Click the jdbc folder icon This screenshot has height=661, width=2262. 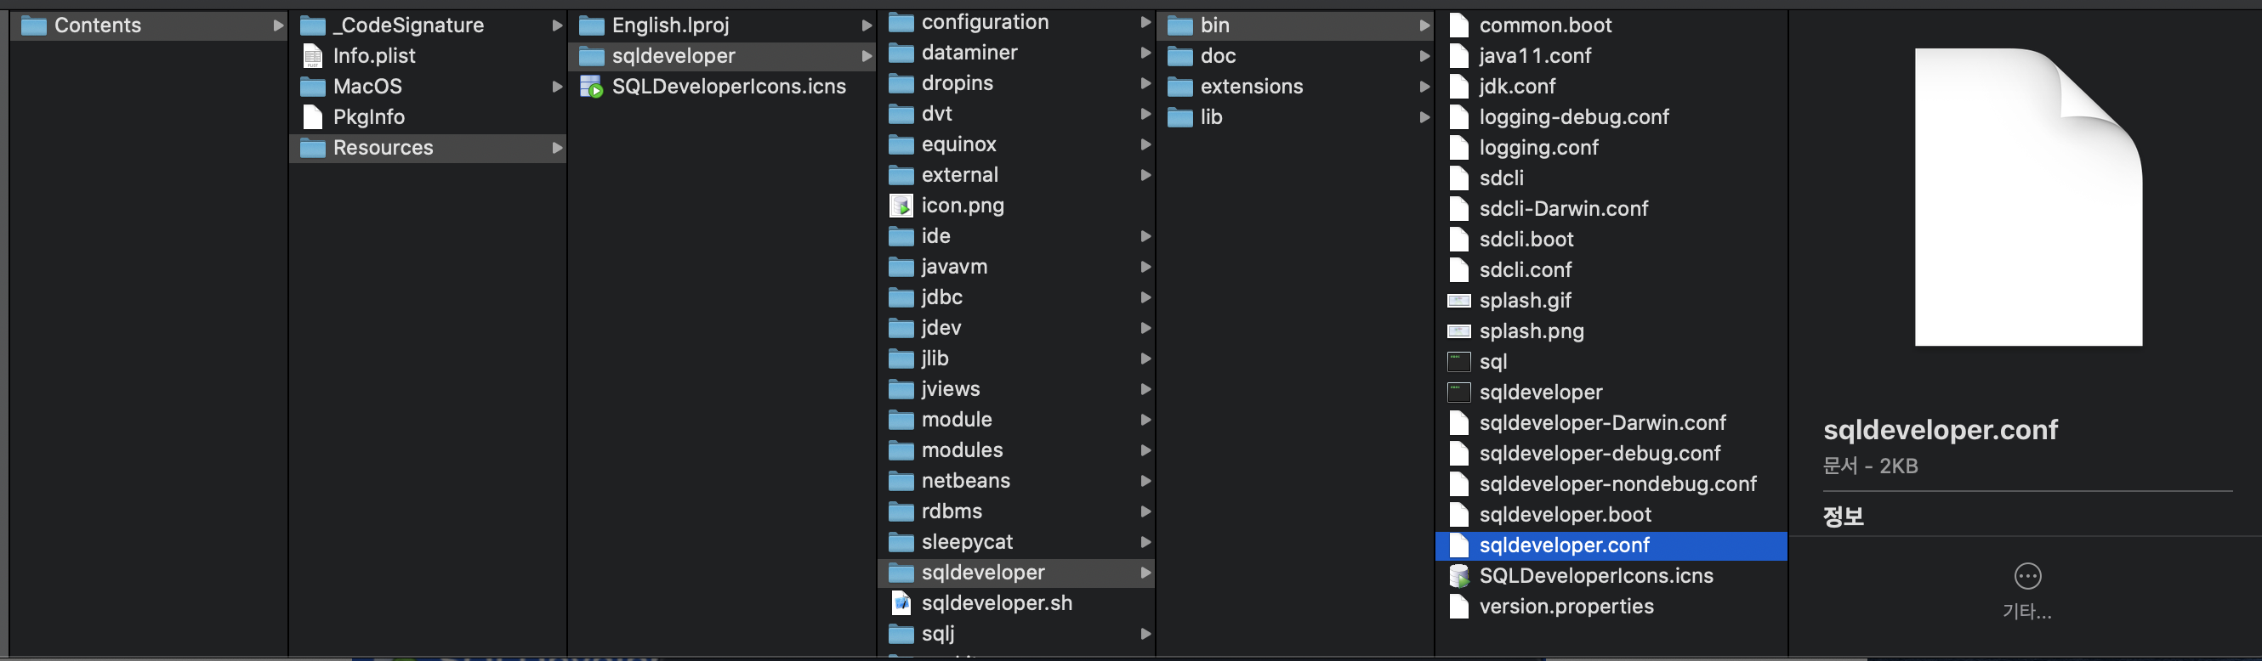901,297
